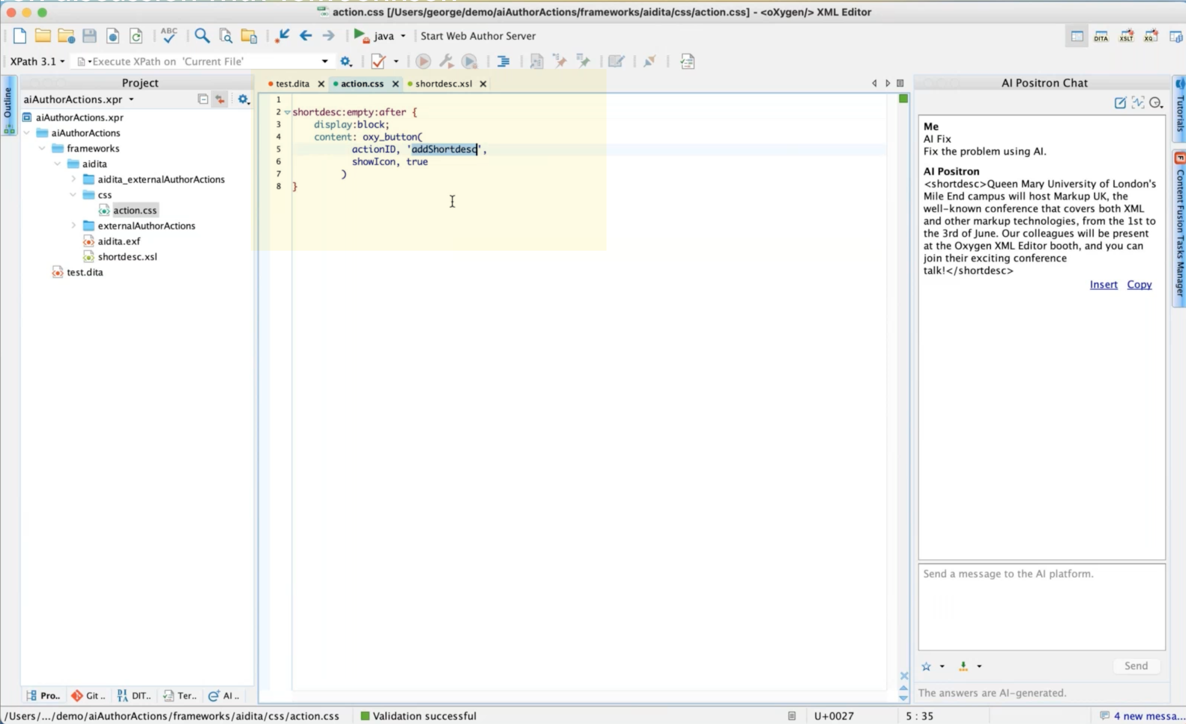
Task: Click green validation status square
Action: click(903, 98)
